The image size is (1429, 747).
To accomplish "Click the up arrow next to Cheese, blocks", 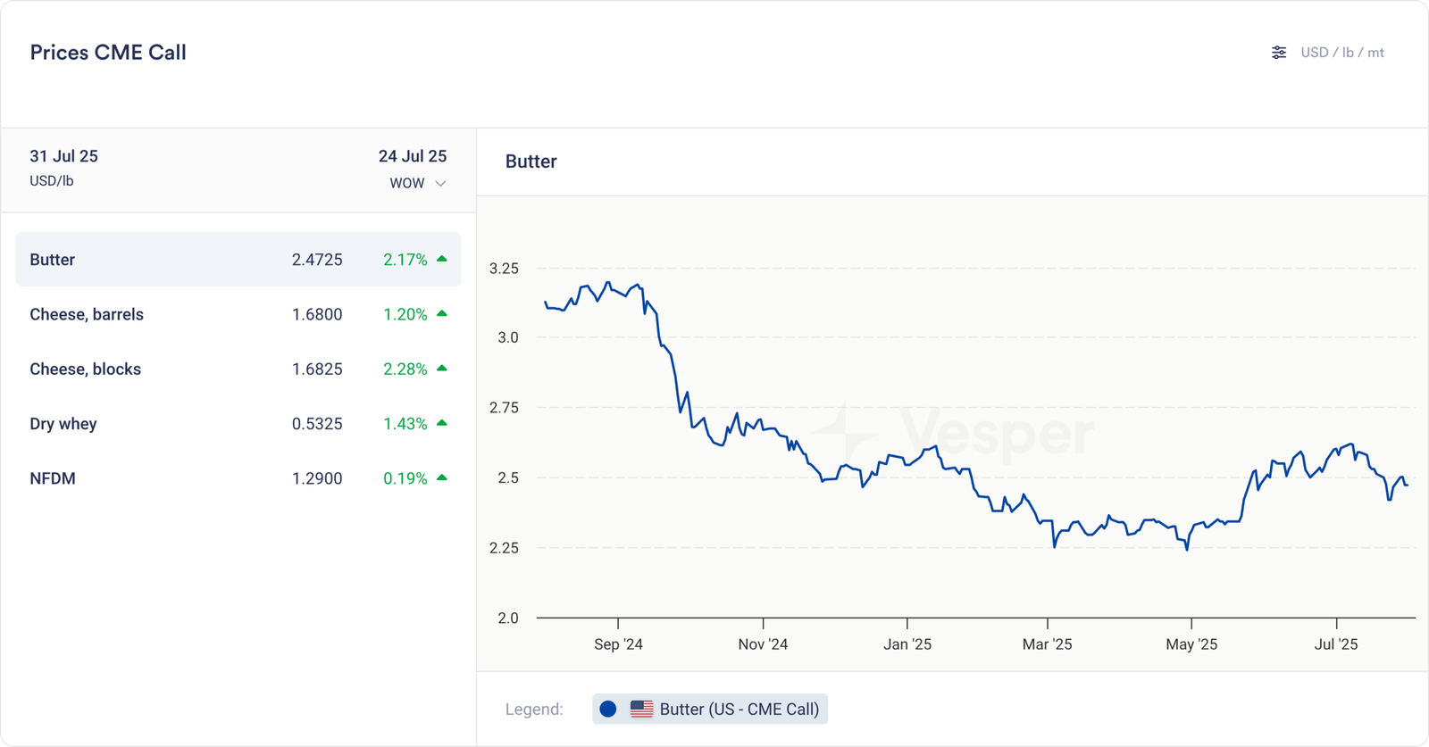I will (x=441, y=368).
